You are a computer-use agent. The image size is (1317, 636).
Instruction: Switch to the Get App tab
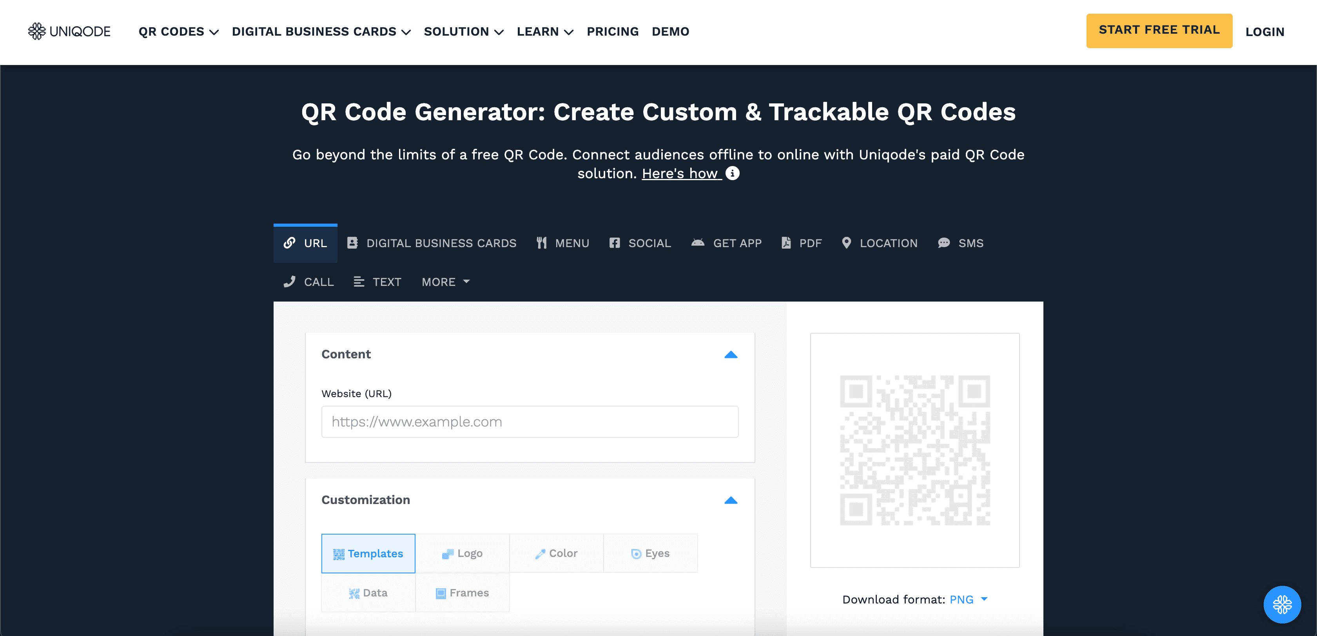pos(726,243)
